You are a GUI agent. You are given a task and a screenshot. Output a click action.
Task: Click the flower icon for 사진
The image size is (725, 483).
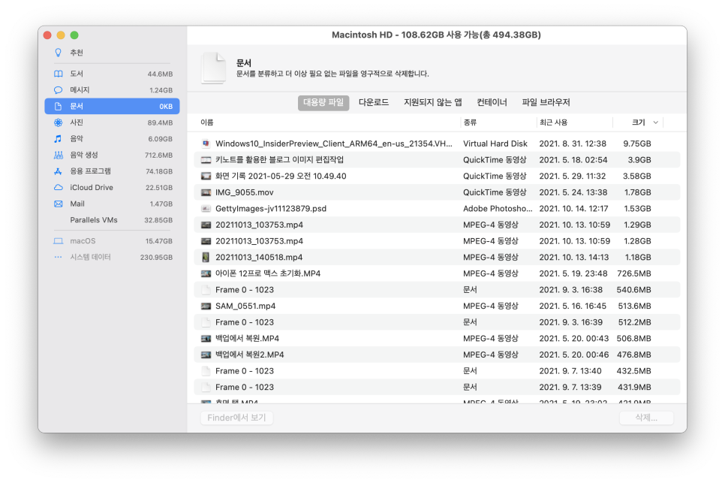coord(59,122)
